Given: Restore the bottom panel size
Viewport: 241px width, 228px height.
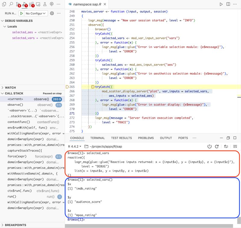Looking at the screenshot, I should (x=228, y=138).
